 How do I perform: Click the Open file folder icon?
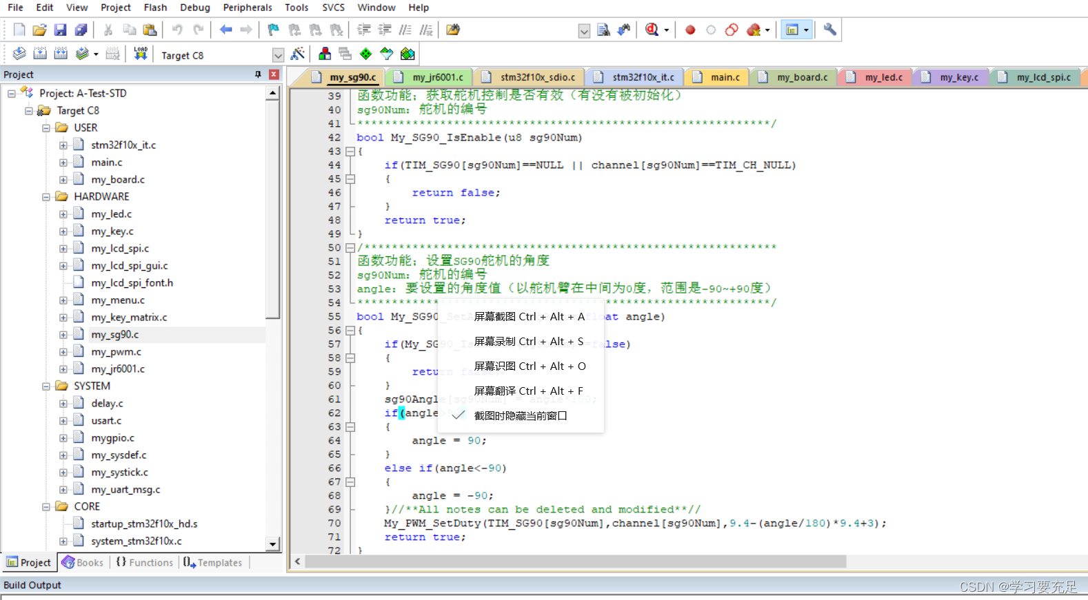tap(40, 30)
